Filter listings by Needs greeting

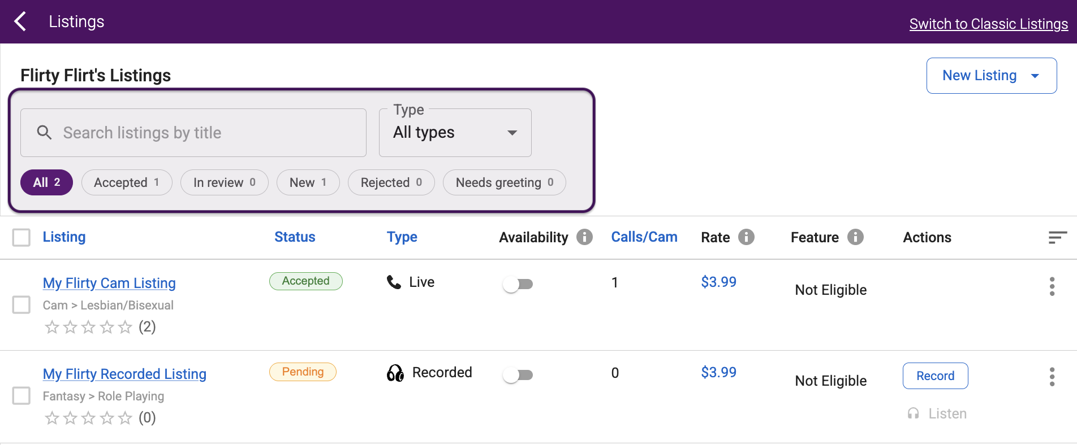click(505, 182)
